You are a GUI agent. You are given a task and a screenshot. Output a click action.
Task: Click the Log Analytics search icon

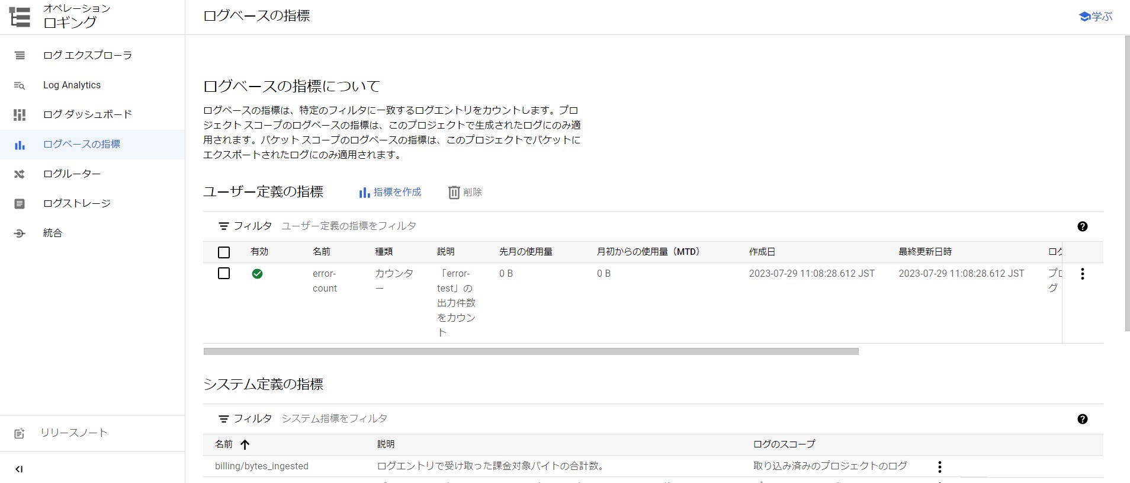point(20,85)
